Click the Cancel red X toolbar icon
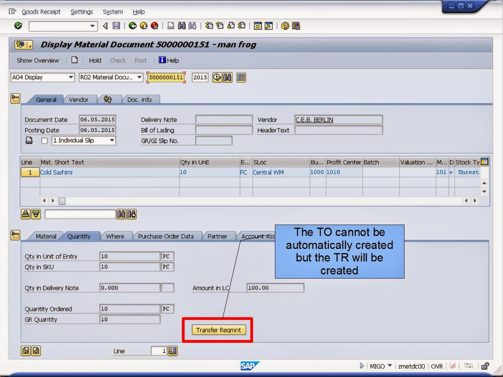The width and height of the screenshot is (503, 377). [154, 25]
